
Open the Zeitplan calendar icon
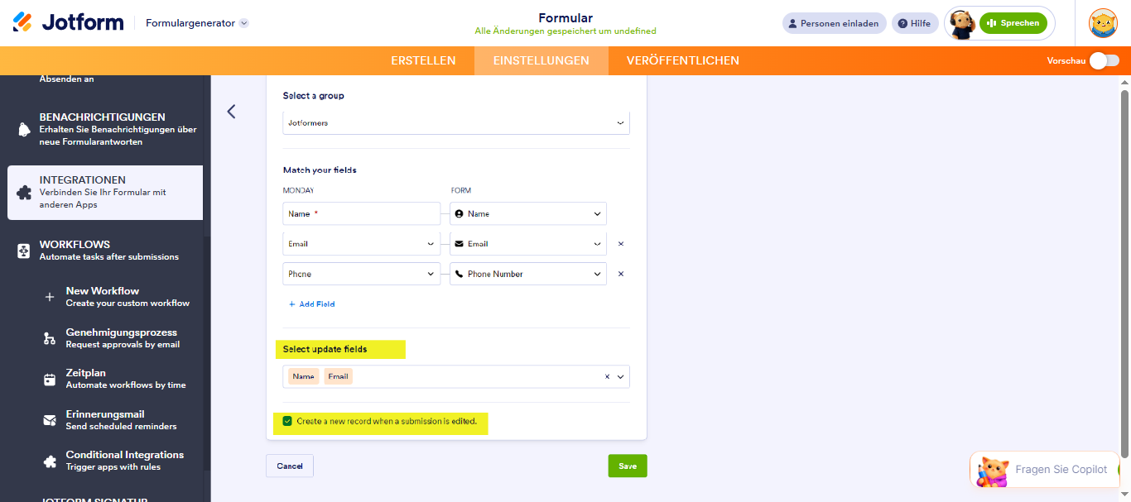50,380
